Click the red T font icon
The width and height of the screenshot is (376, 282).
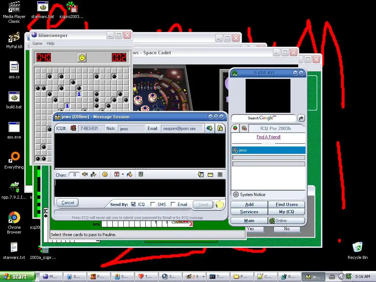pos(117,174)
